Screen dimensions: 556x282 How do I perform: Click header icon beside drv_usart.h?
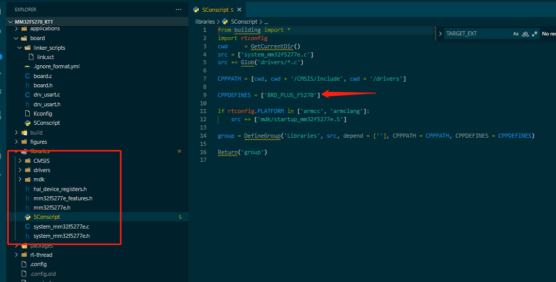tap(27, 104)
